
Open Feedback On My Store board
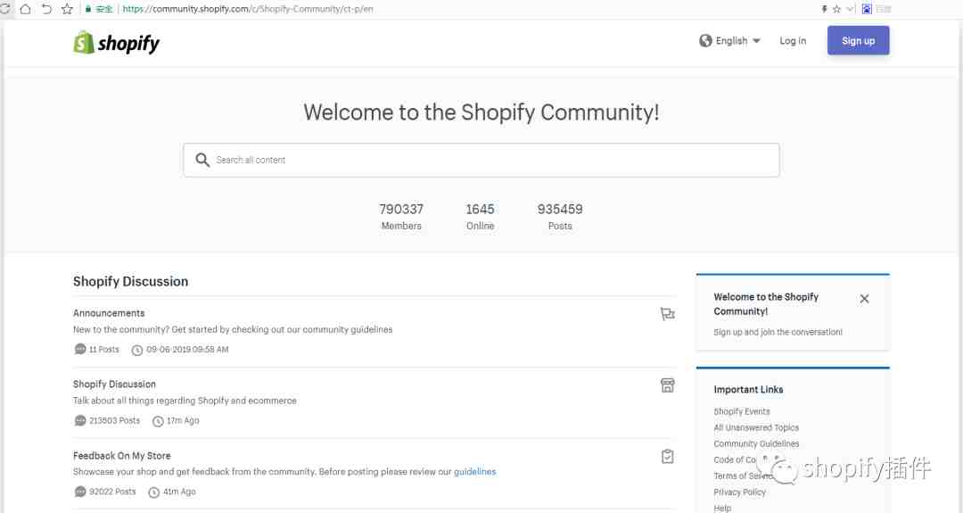point(121,455)
